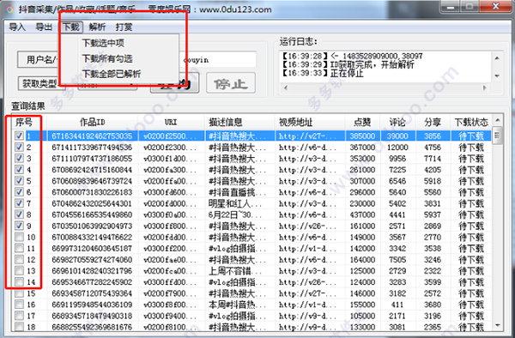Sort by the 作品ID column header
Viewport: 515px width, 338px height.
(93, 123)
